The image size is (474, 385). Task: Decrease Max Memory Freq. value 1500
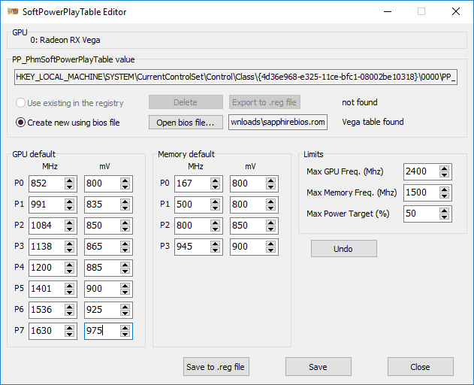point(445,196)
